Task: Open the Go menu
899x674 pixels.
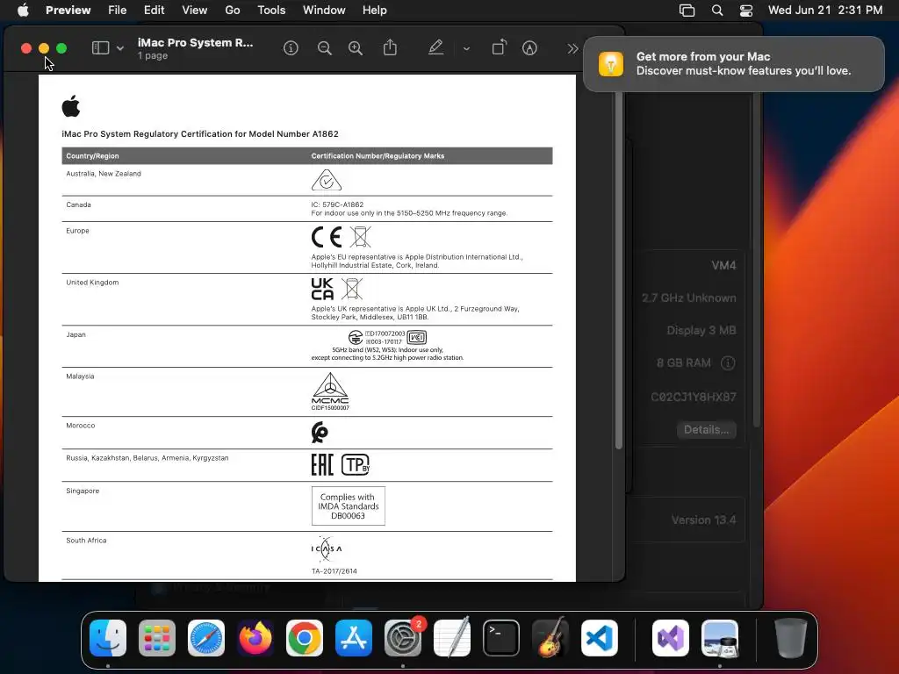Action: pyautogui.click(x=232, y=10)
